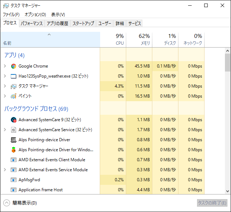Click the 16.5 MB memory value

coord(142,96)
